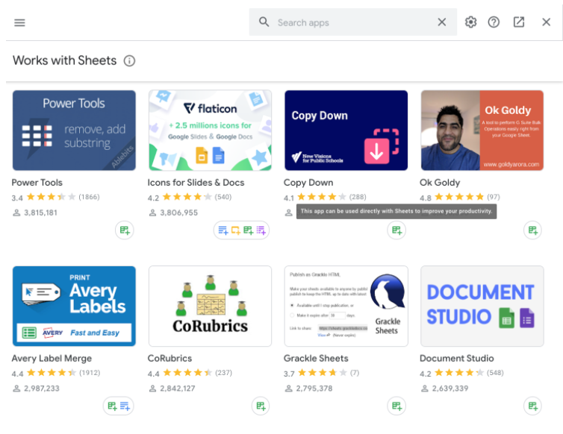This screenshot has height=434, width=563.
Task: Click compatibility badges under Icons for Slides & Docs
Action: coord(242,230)
